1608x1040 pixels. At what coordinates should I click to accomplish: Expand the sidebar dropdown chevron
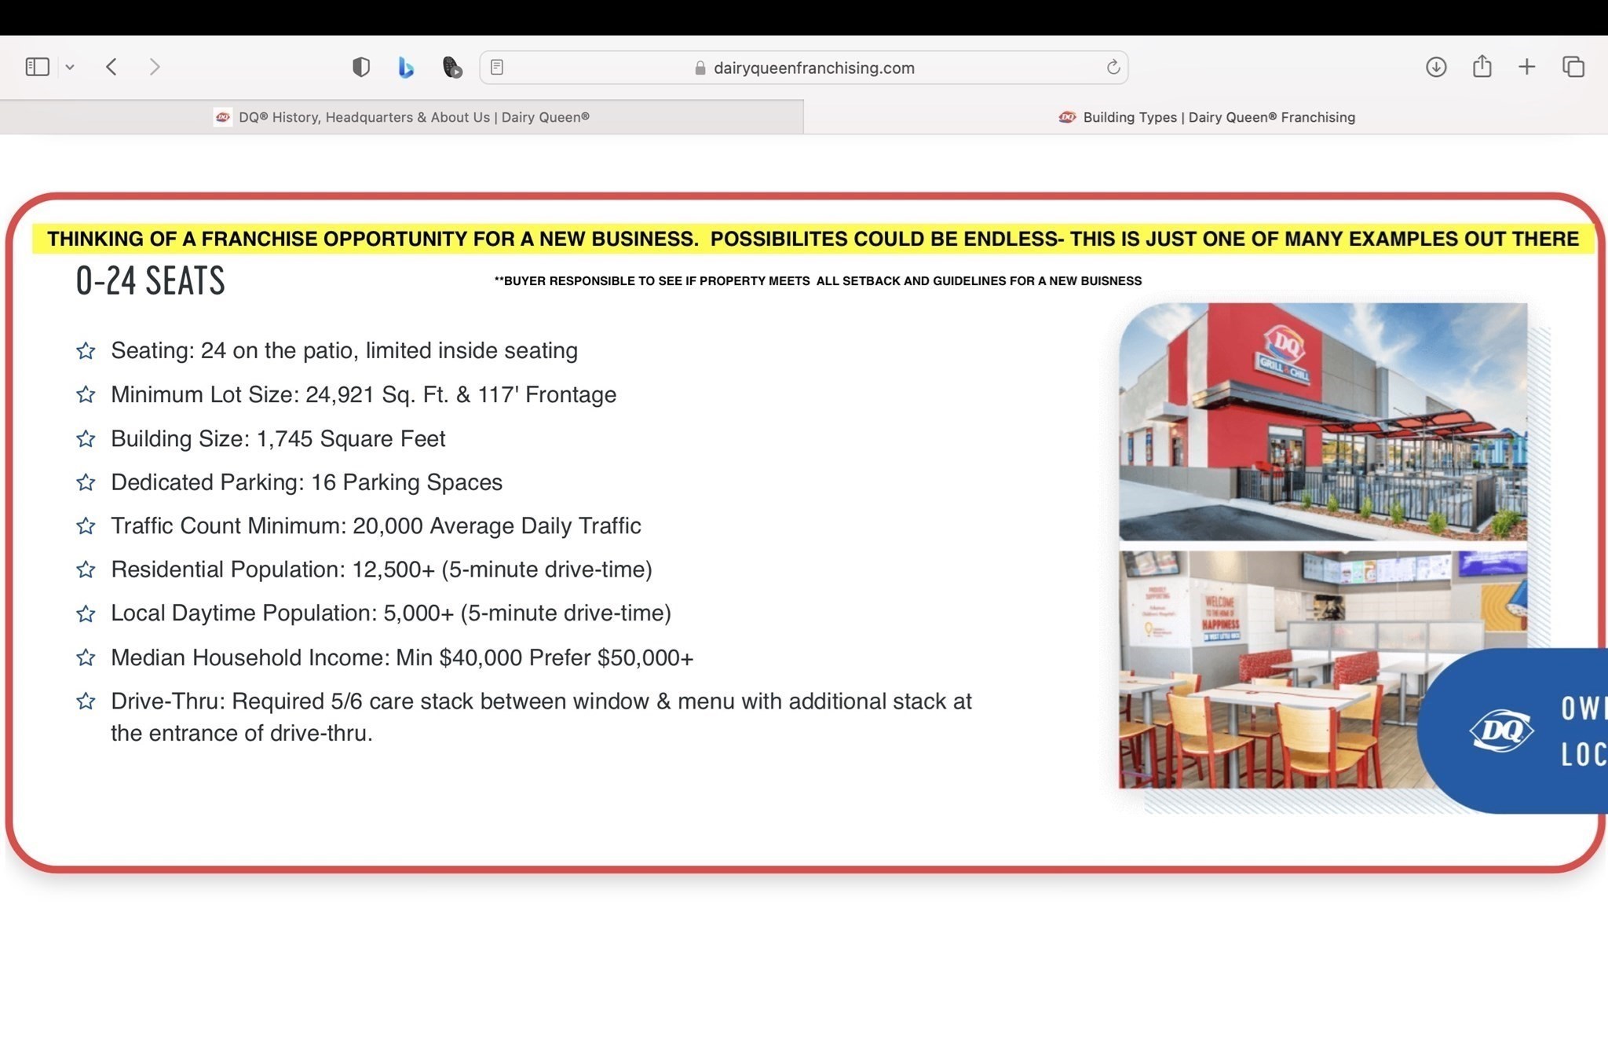click(x=70, y=68)
